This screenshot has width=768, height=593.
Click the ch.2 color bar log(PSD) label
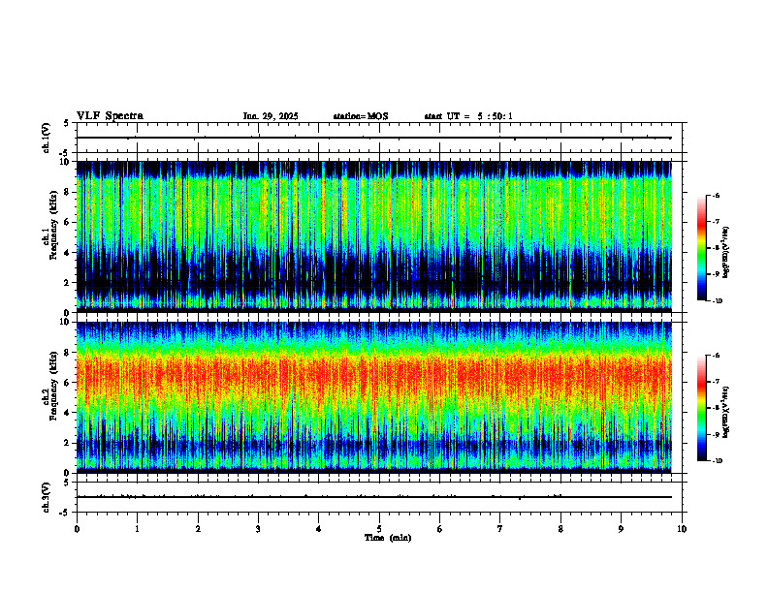point(726,412)
